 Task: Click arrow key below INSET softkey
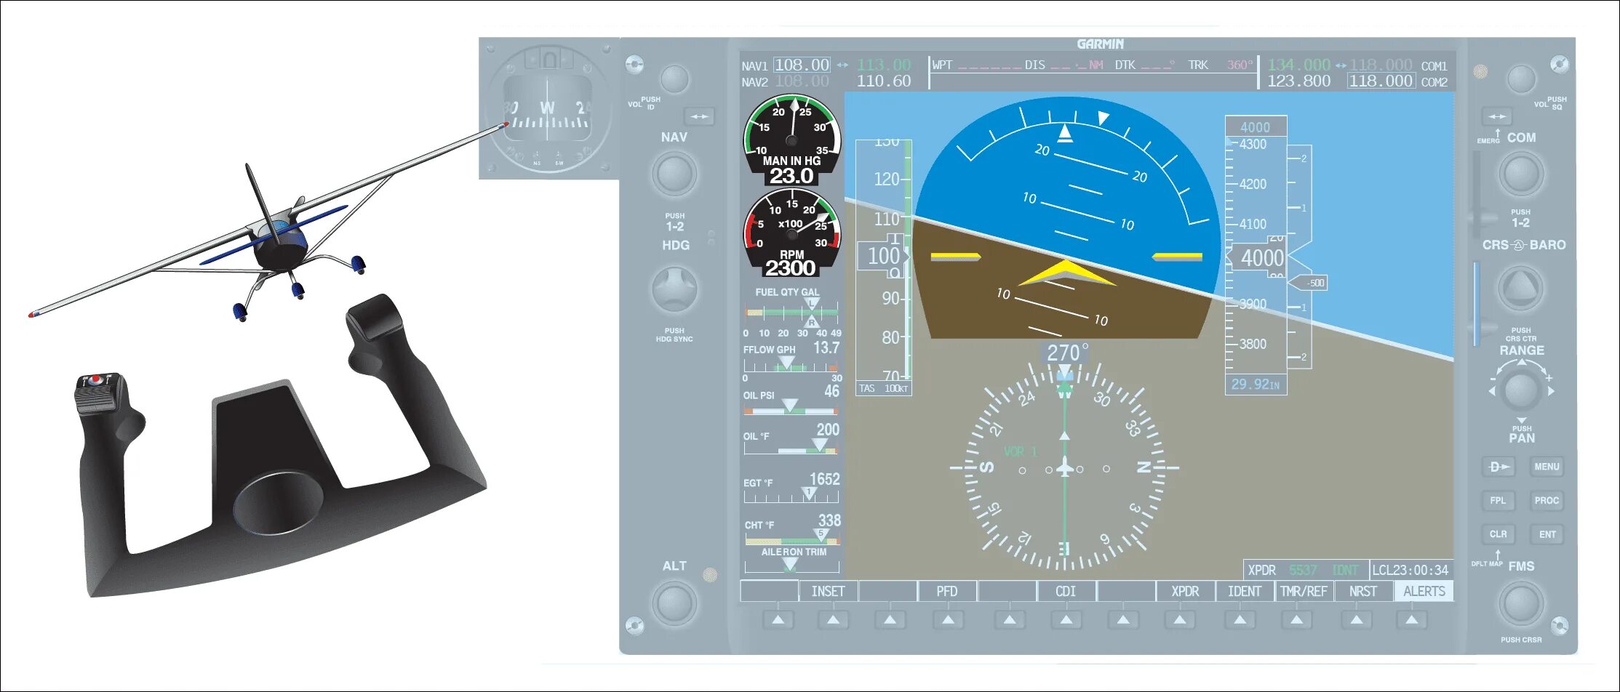(x=834, y=620)
